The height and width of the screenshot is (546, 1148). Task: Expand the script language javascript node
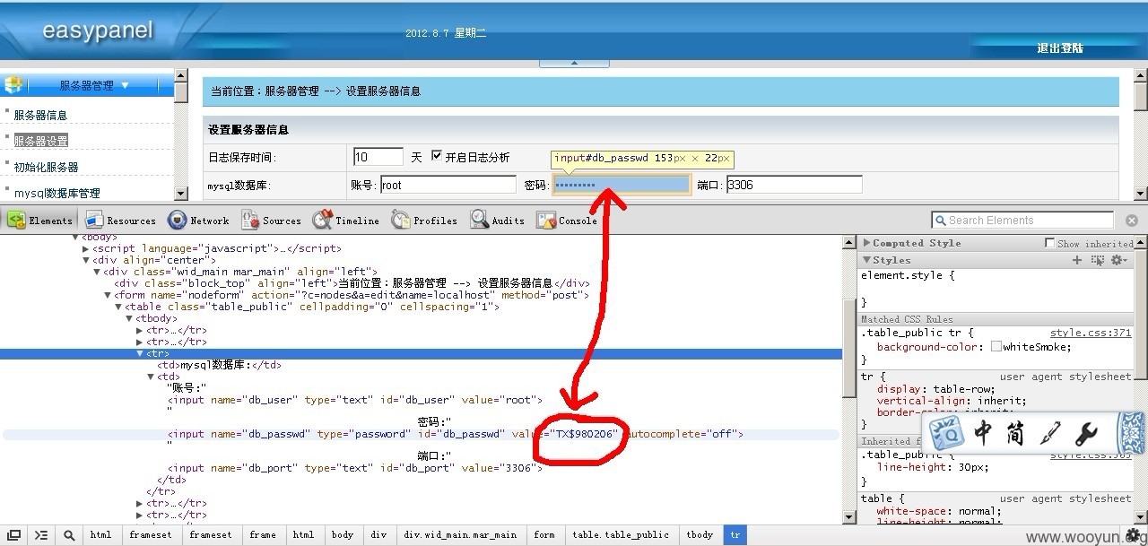click(86, 248)
